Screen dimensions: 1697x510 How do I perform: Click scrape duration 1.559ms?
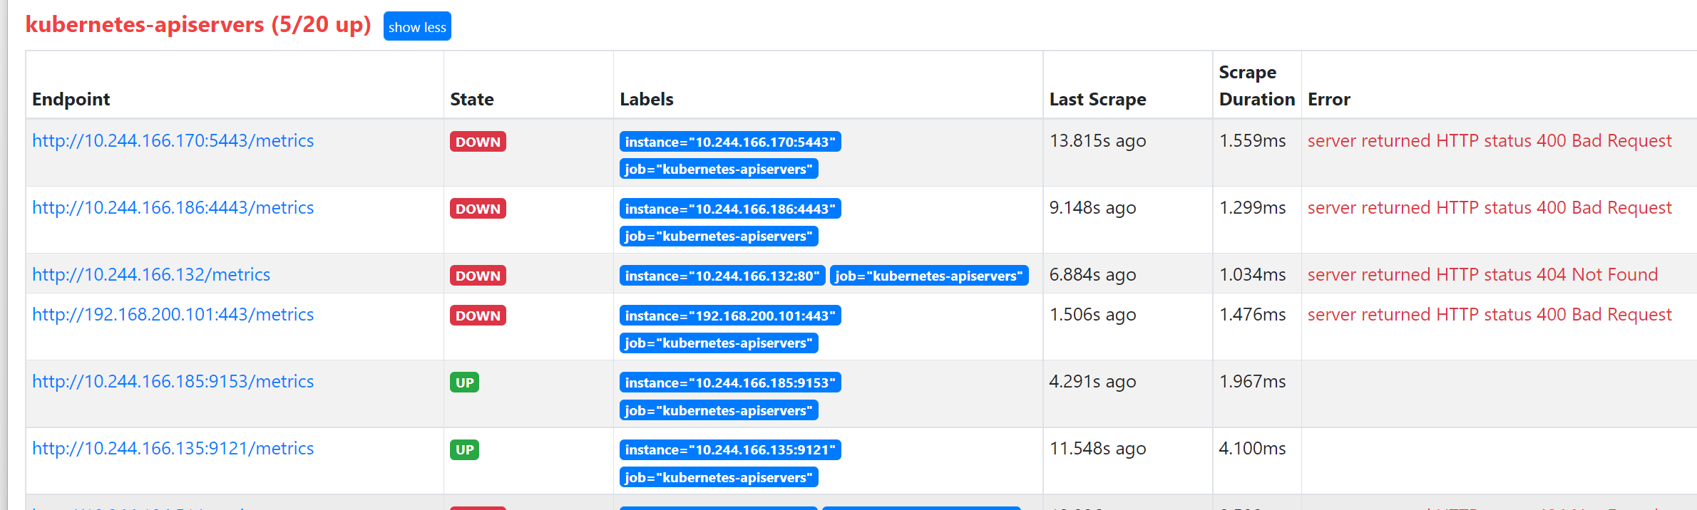coord(1253,140)
